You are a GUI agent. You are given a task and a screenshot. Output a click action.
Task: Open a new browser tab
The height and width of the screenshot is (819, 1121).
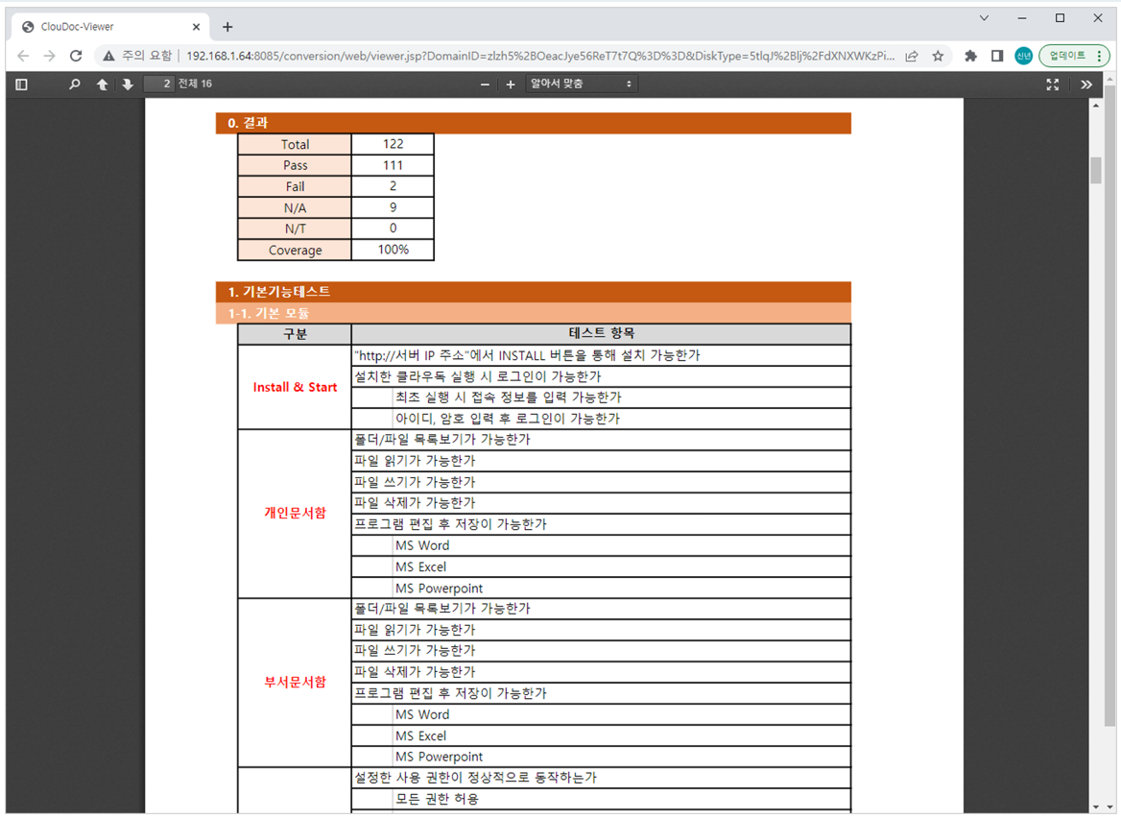point(227,27)
